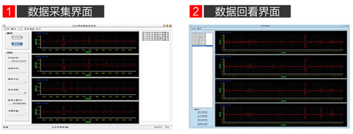Screen dimensions: 353x134
Task: Click the green button in acquisition window title bar
Action: 167,26
